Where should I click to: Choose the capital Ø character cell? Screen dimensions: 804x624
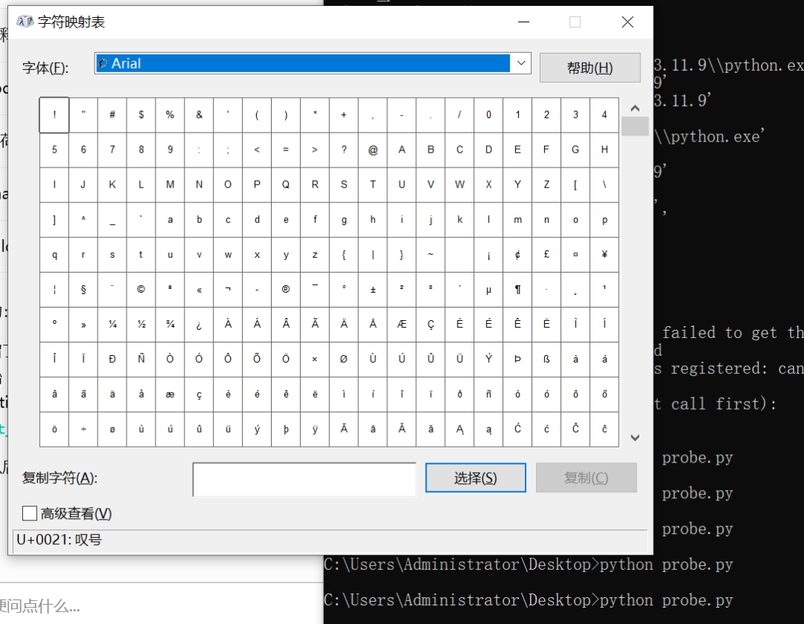point(343,359)
